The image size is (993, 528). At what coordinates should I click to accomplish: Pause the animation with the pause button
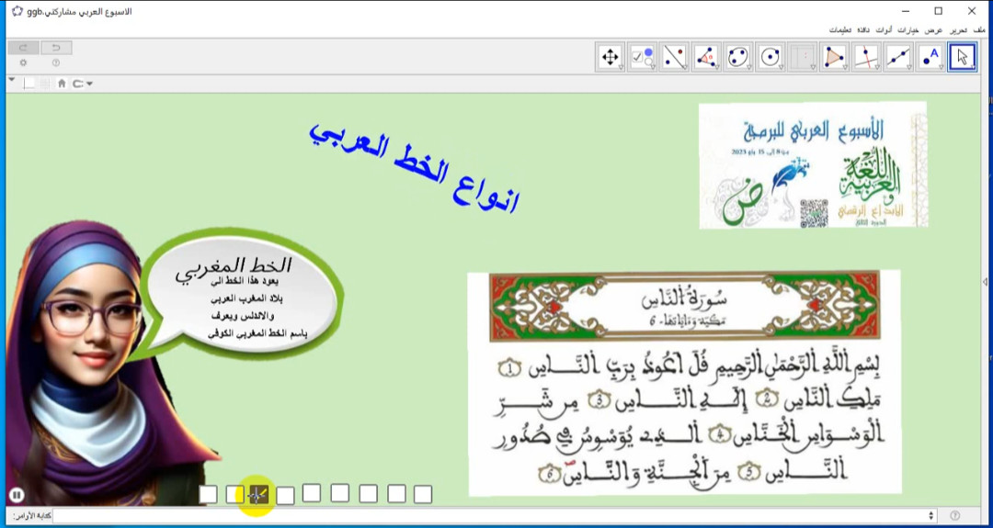17,495
